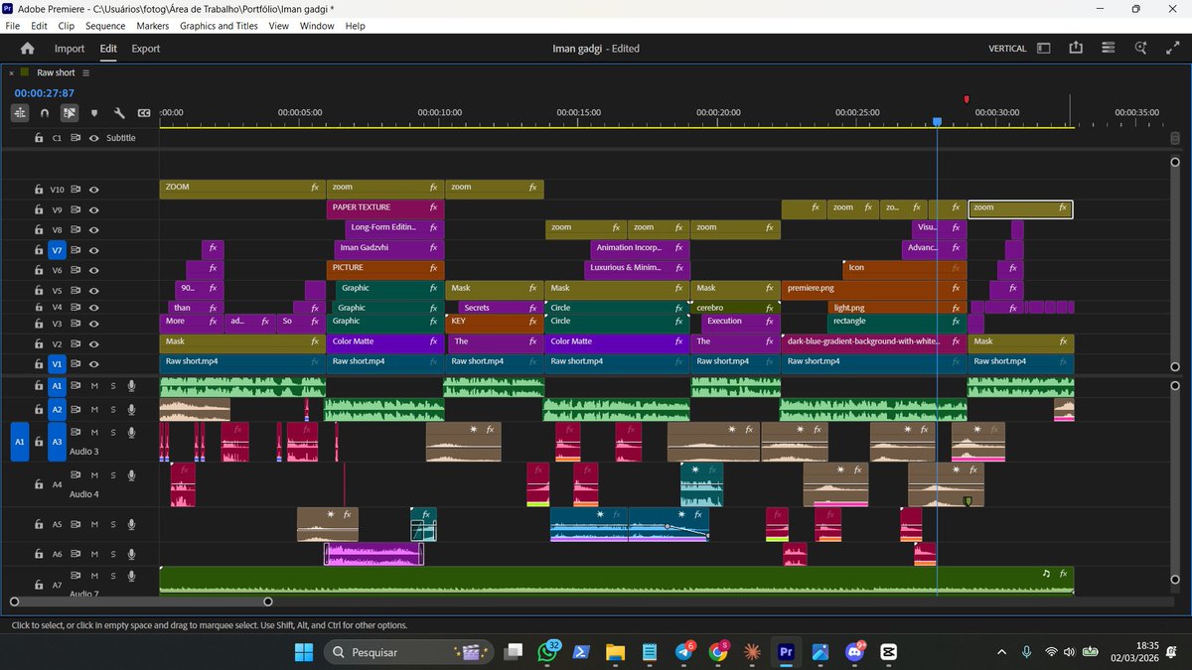Click microphone icon on track A5
Viewport: 1192px width, 670px height.
[131, 524]
